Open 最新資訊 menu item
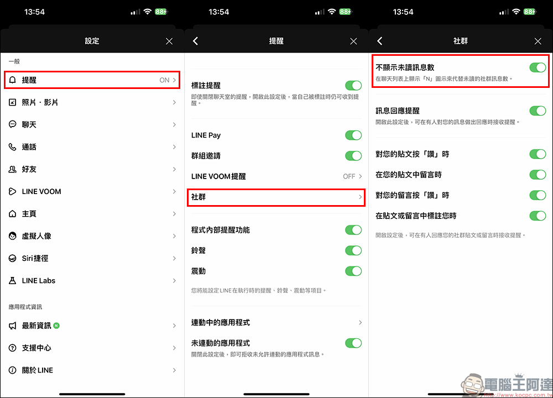553x398 pixels. [x=92, y=326]
